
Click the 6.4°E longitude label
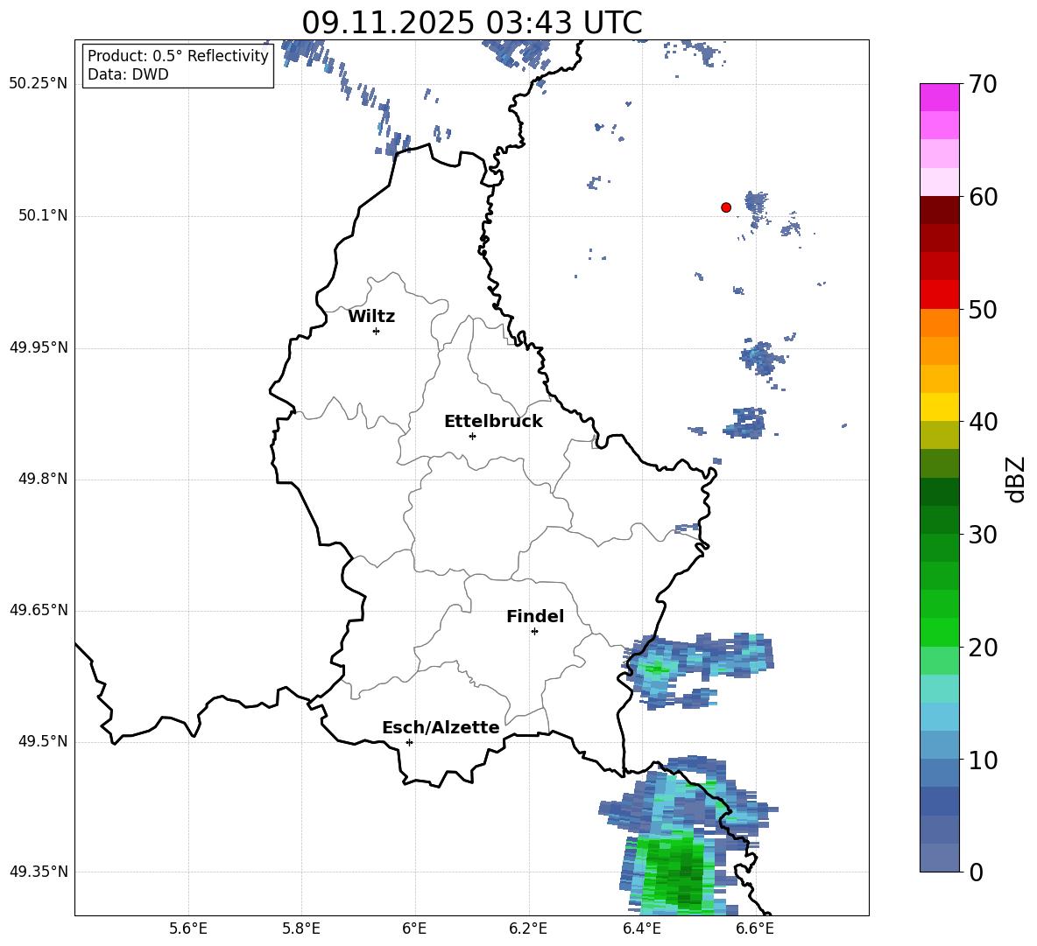[642, 928]
